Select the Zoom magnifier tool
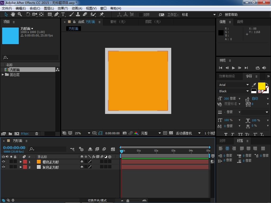Screen dimensions: 271x203 20,15
